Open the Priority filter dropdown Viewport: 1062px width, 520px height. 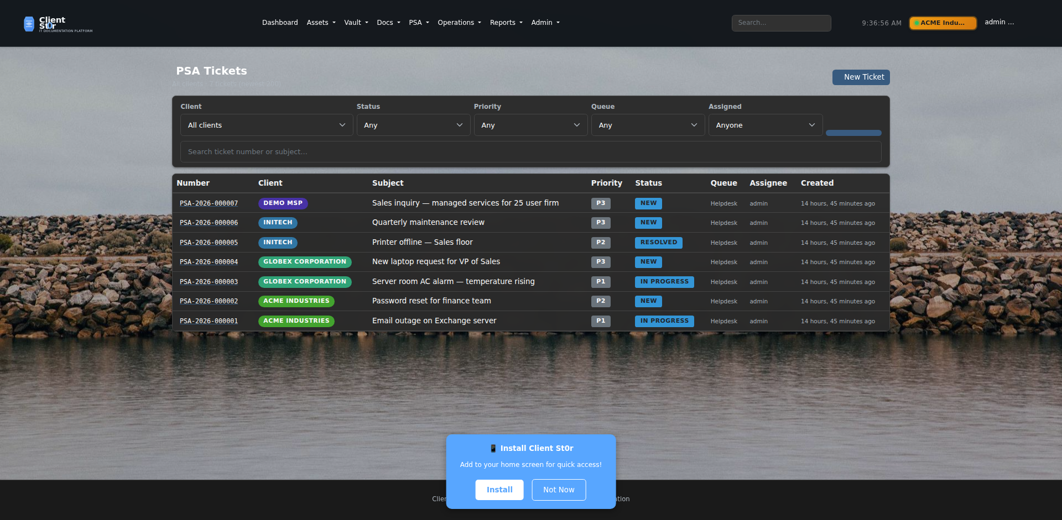(530, 125)
